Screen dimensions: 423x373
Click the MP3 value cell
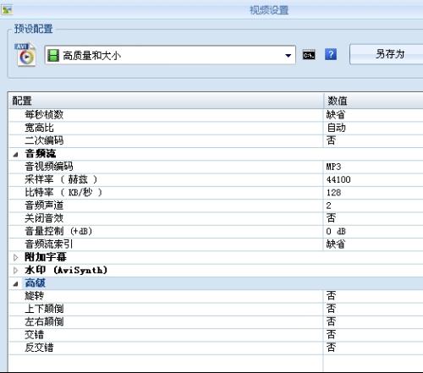click(x=334, y=167)
